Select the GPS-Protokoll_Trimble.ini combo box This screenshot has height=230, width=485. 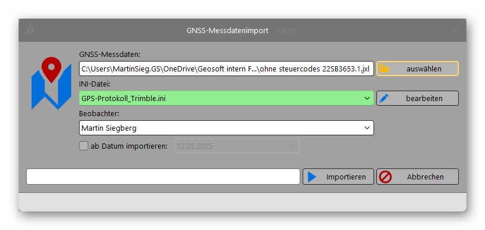(x=227, y=98)
